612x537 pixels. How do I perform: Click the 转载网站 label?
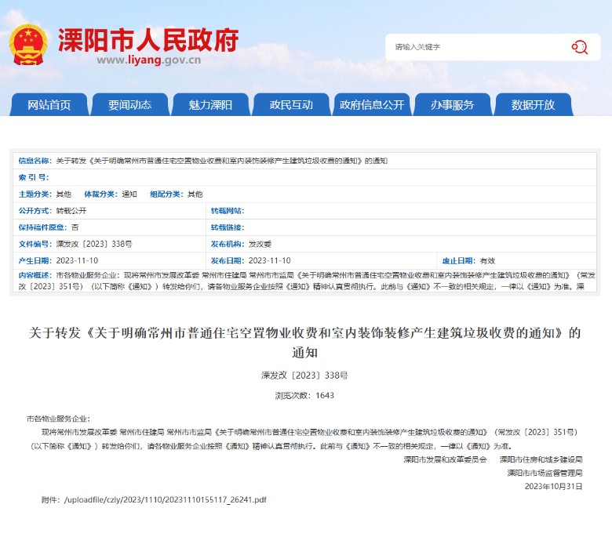tap(228, 211)
